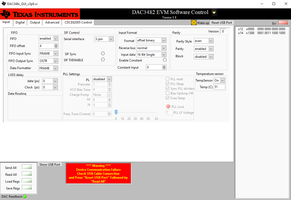Screen dimensions: 291x200
Task: Uncheck Sync PLL dividers checkbox
Action: click(x=167, y=88)
